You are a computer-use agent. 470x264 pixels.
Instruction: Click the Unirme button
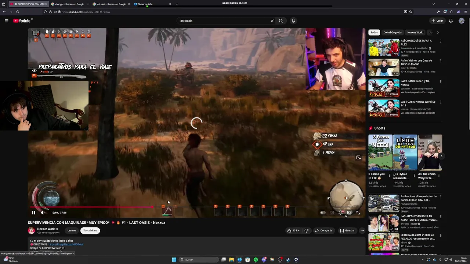(72, 231)
